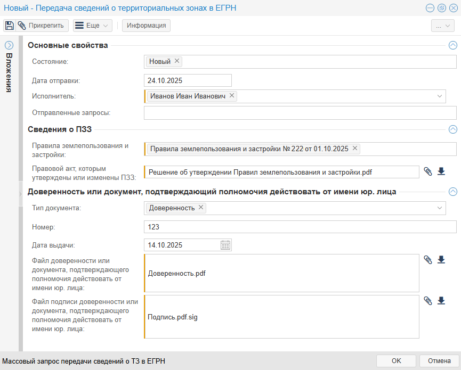Click the Информация button
The image size is (461, 370).
146,26
